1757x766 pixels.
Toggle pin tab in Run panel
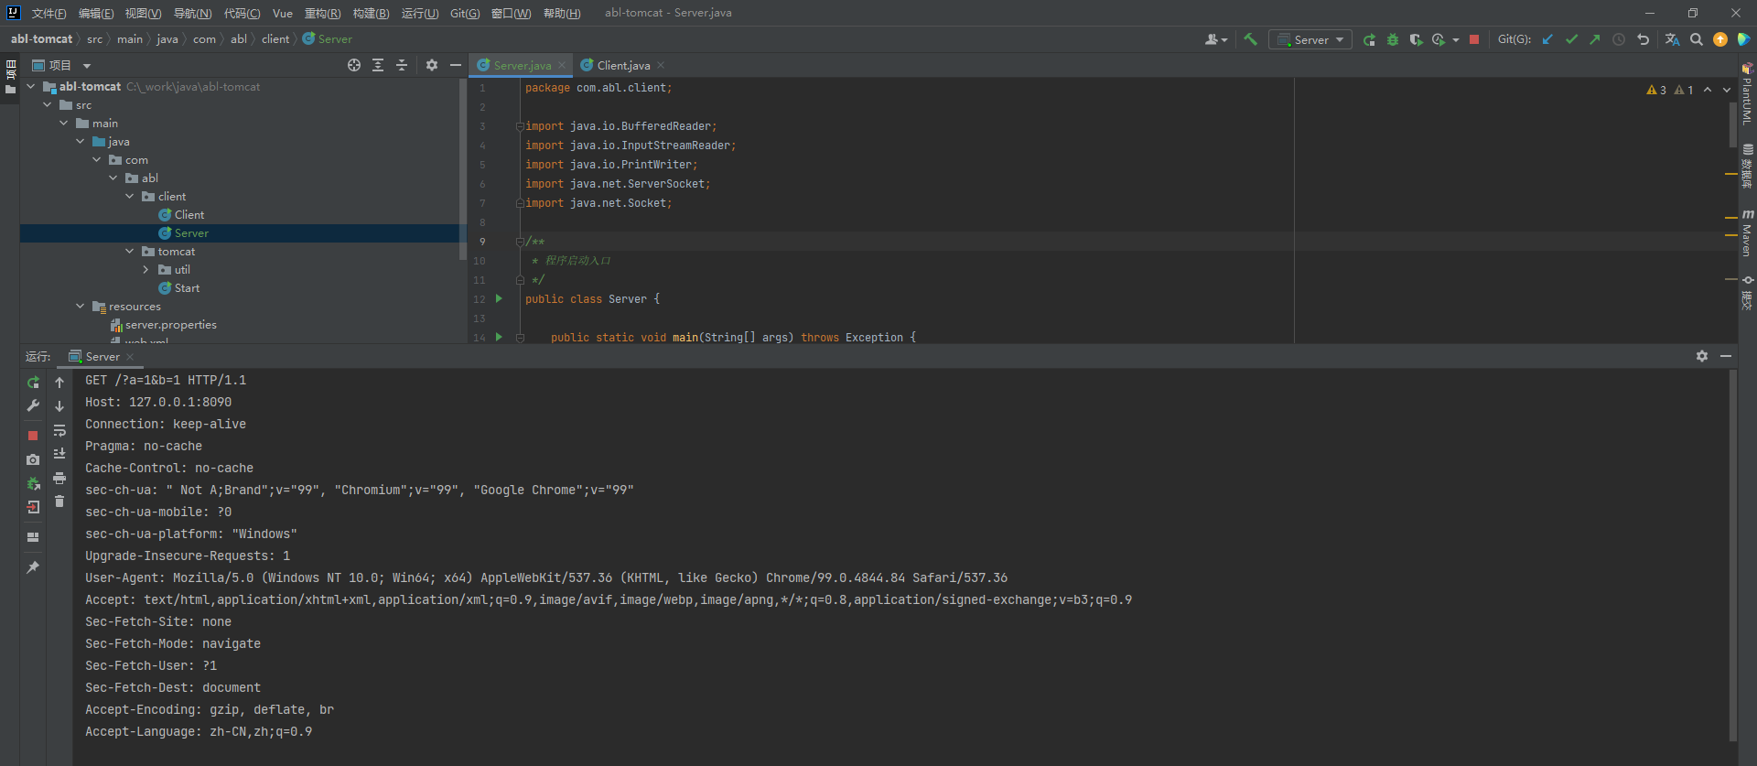tap(33, 567)
